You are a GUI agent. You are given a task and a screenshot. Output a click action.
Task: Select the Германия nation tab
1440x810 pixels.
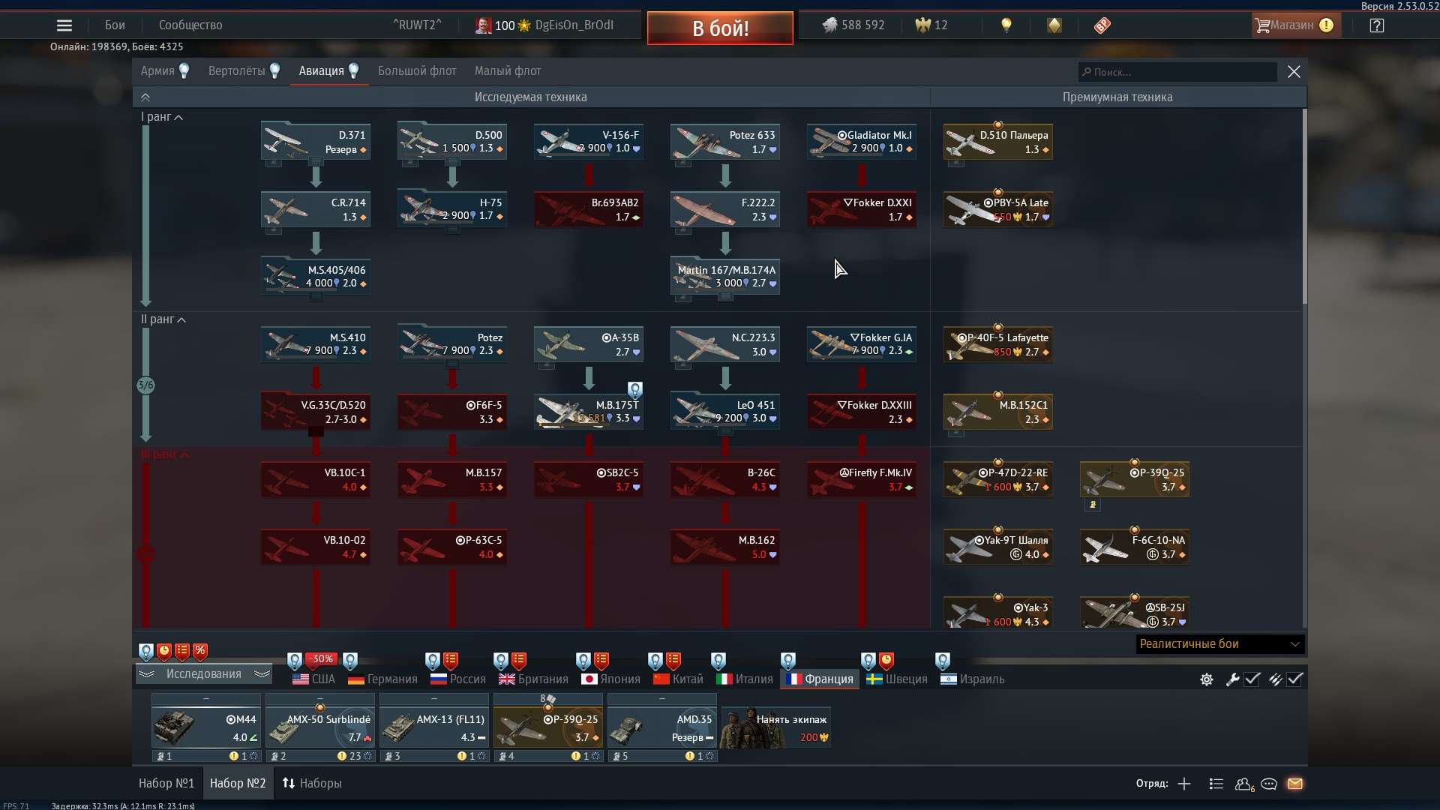[x=382, y=679]
